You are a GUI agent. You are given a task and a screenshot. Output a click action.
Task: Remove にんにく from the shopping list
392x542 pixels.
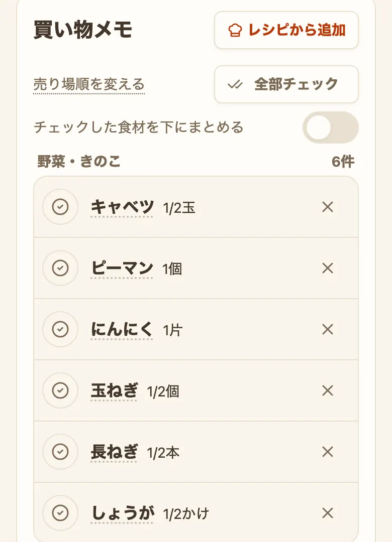(x=328, y=329)
